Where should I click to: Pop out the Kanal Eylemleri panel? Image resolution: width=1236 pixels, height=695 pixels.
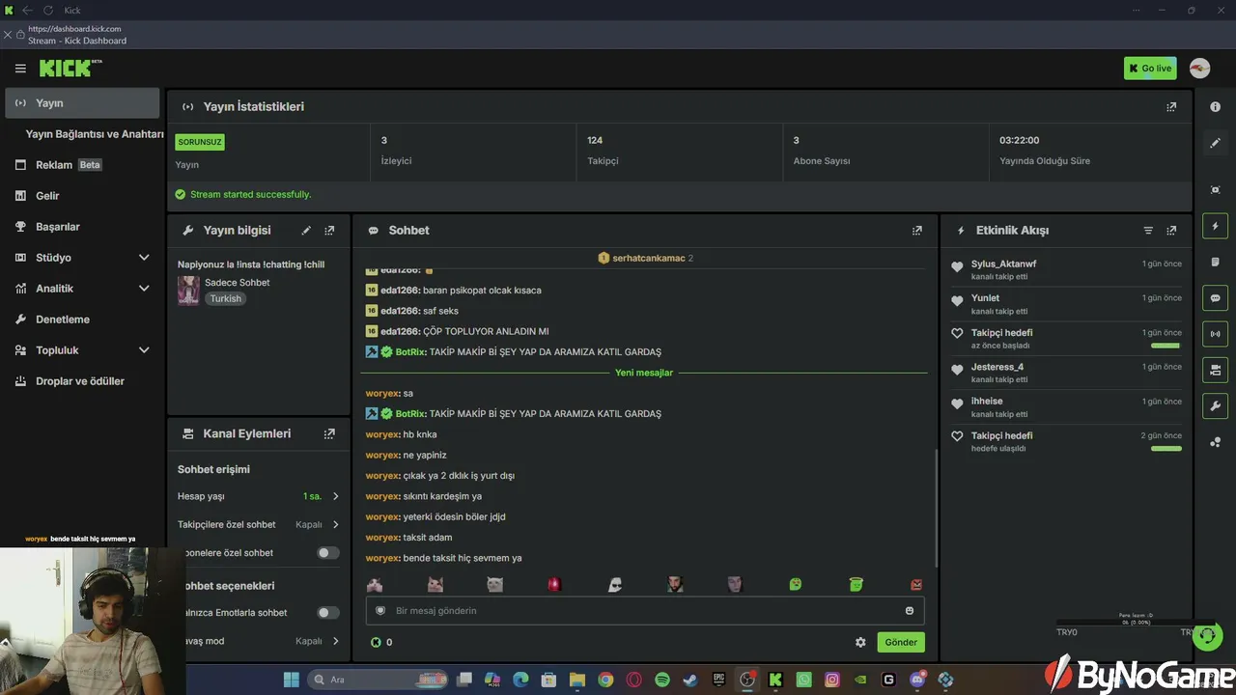tap(329, 434)
